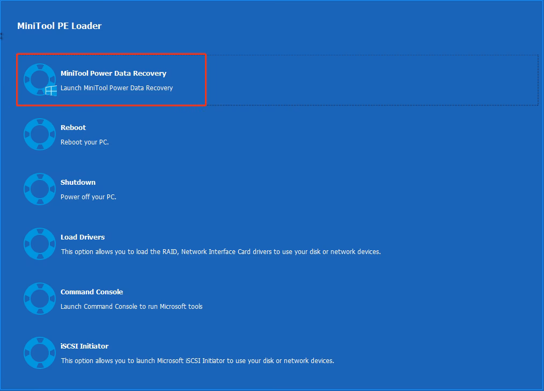544x391 pixels.
Task: Launch via the MiniTool Power Data Recovery title
Action: pos(113,73)
